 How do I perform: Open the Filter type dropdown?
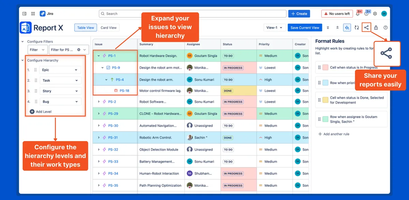click(37, 50)
